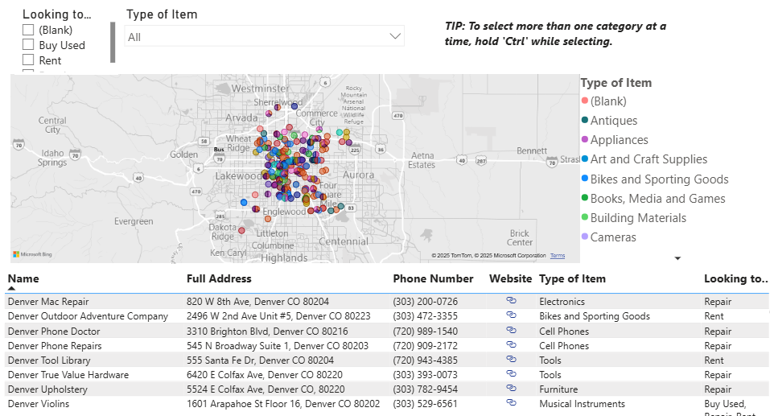
Task: Open website link for Denver True Value Hardware
Action: [x=511, y=373]
